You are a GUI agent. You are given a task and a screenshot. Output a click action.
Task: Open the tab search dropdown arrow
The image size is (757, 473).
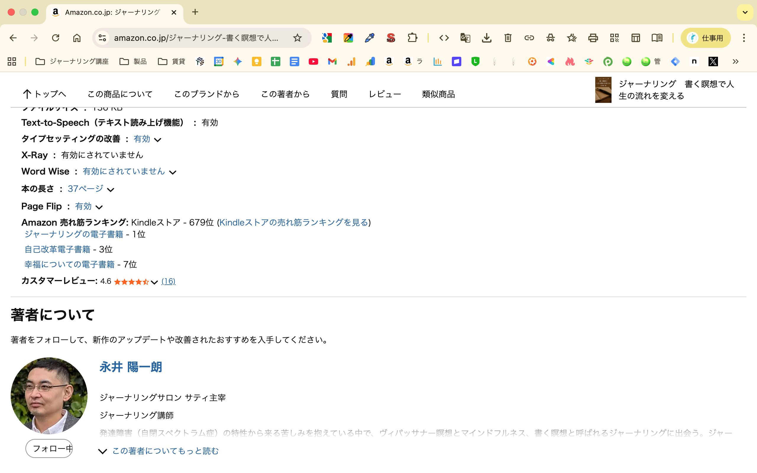coord(745,12)
